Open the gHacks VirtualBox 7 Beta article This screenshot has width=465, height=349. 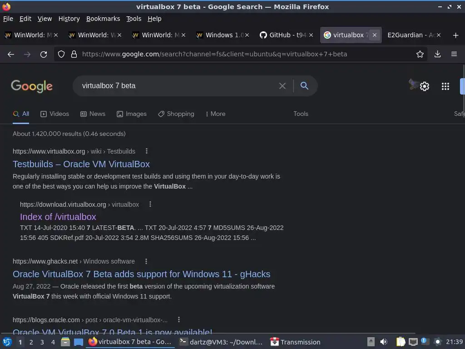[142, 274]
